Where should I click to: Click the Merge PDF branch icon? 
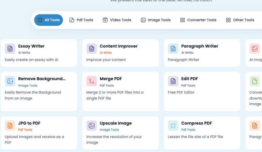tap(92, 81)
